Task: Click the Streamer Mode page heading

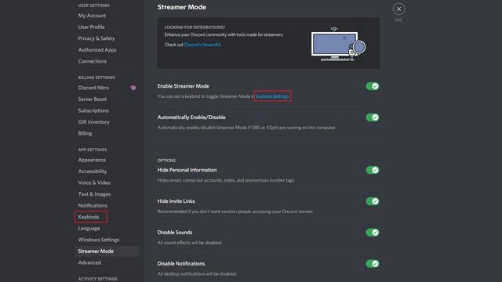Action: 181,7
